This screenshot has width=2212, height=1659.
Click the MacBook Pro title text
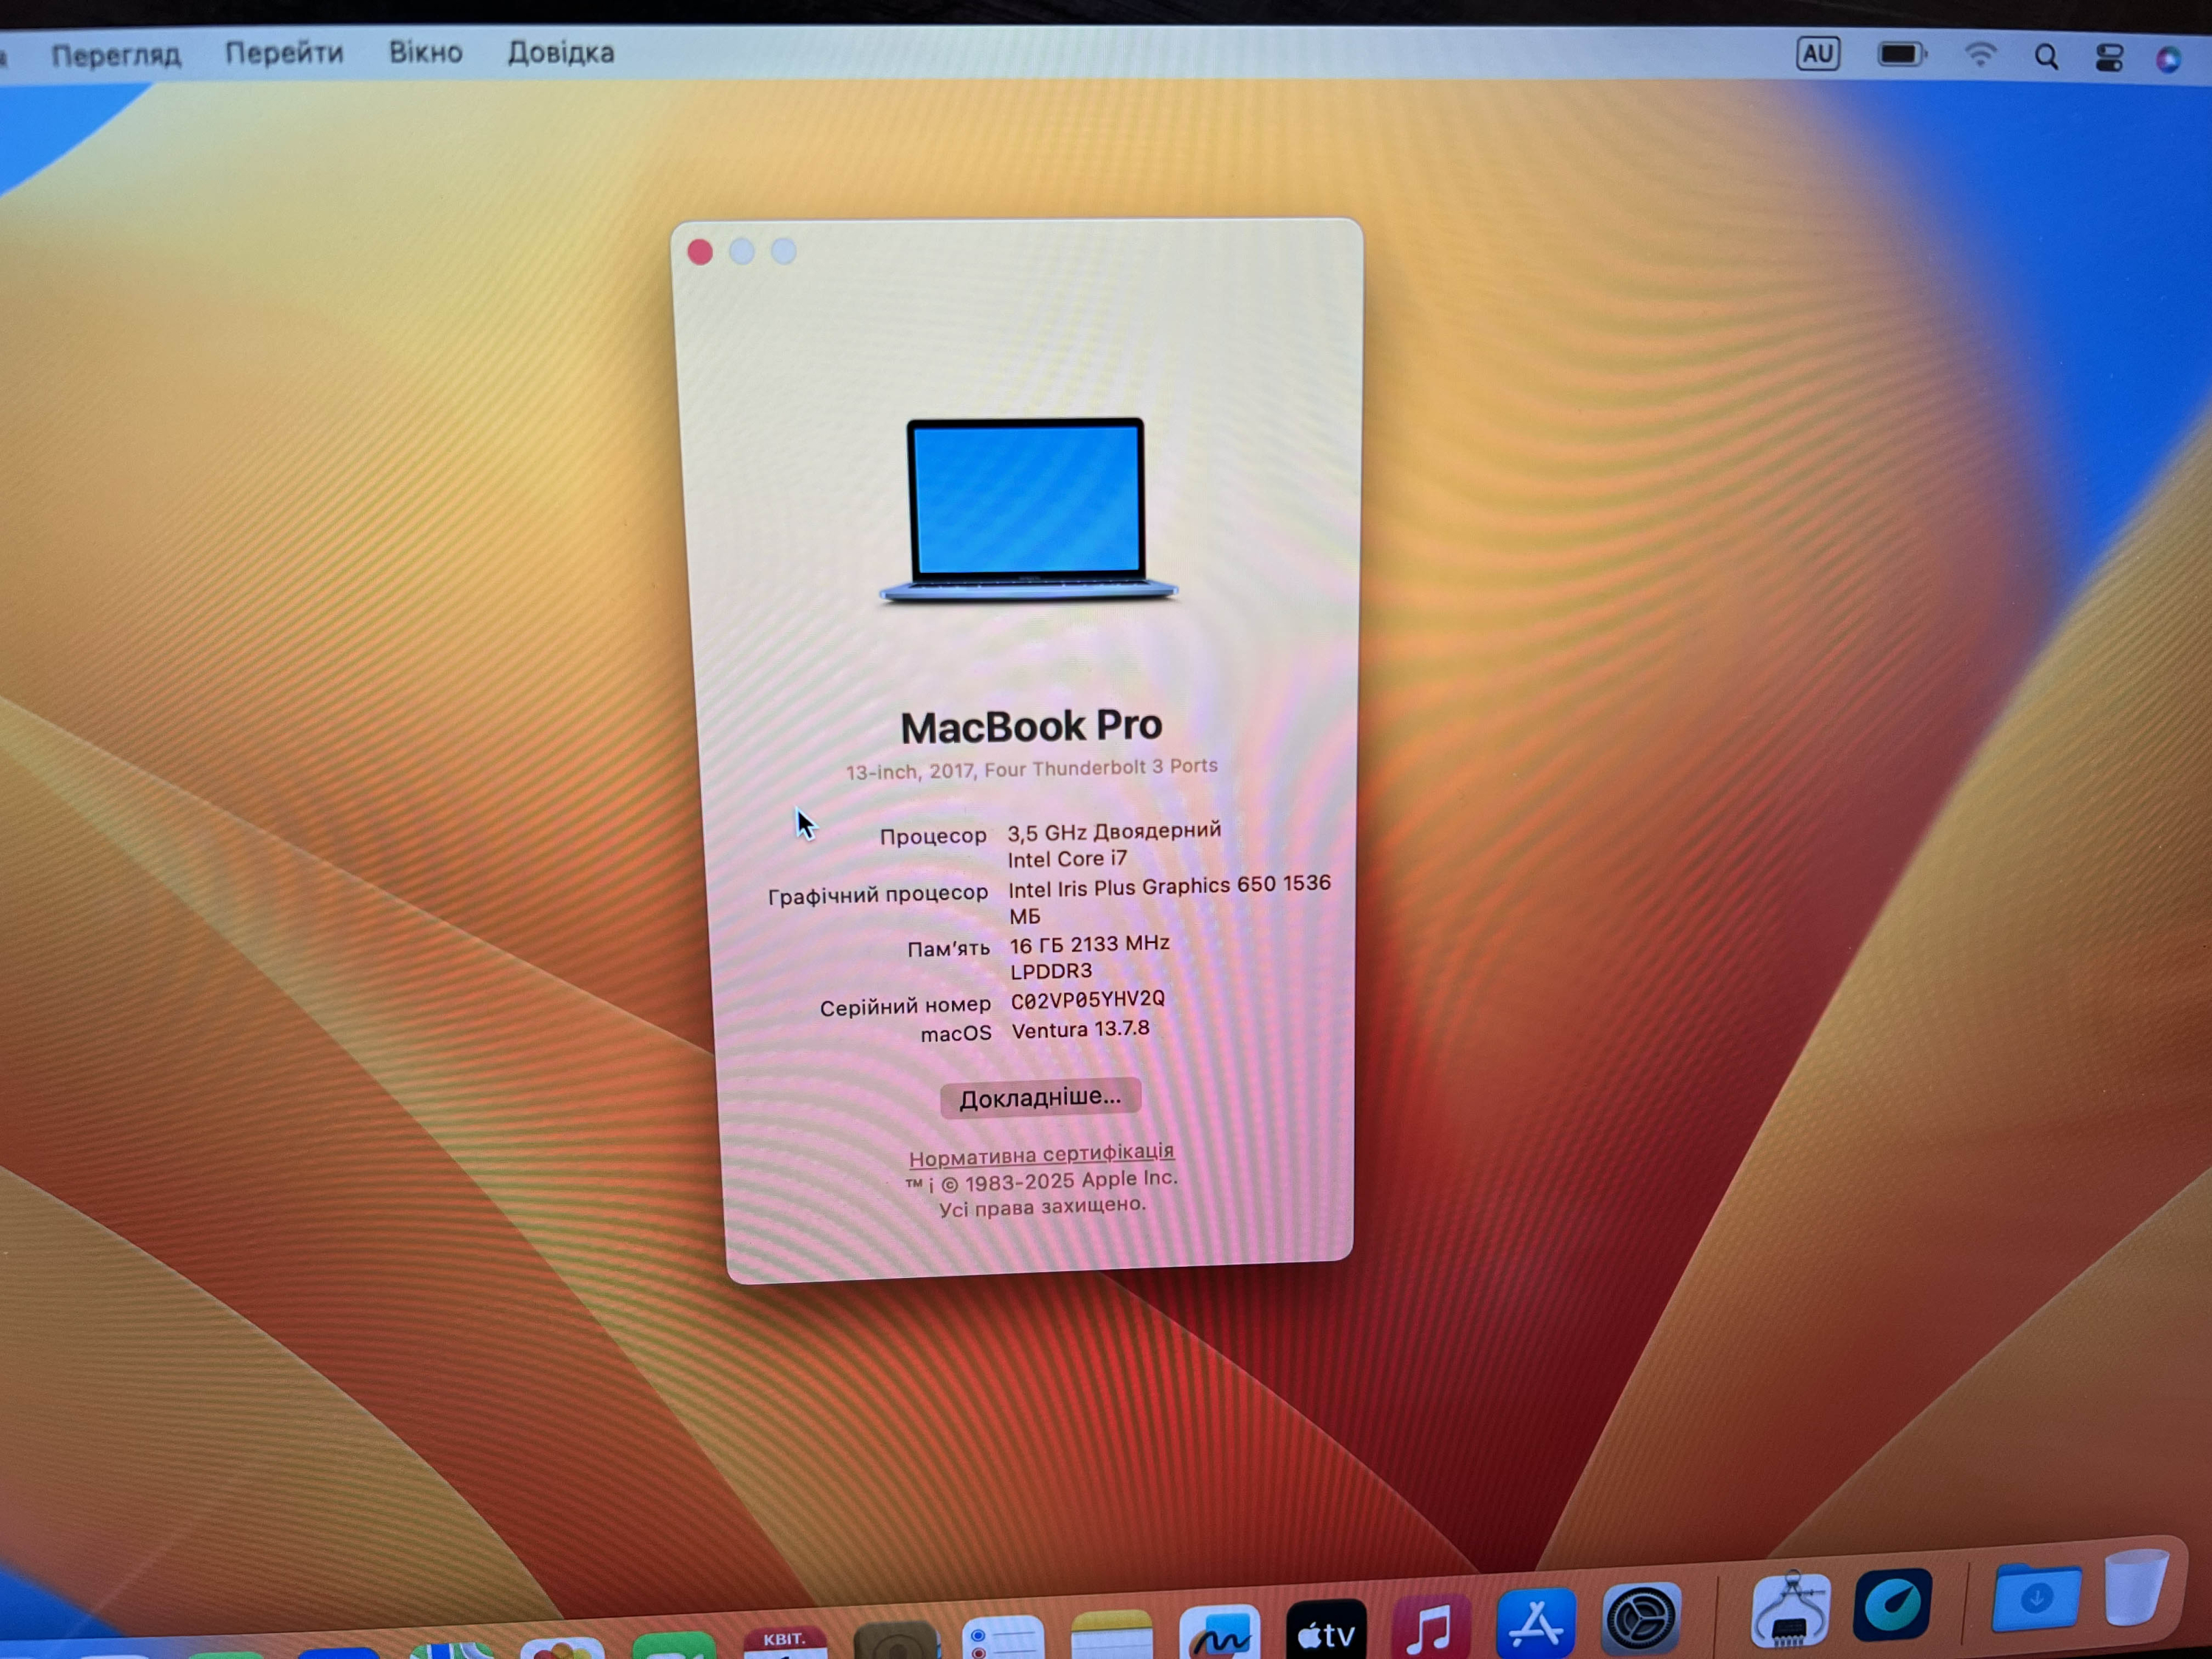1031,726
